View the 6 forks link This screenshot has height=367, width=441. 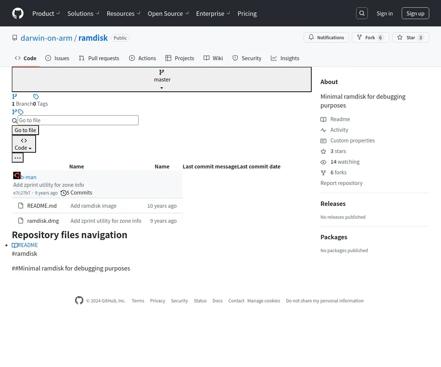334,172
